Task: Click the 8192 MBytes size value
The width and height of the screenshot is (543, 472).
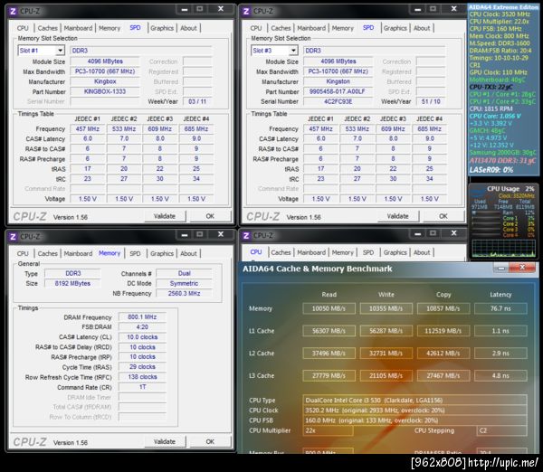Action: click(x=72, y=283)
